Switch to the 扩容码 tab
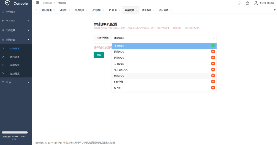 click(113, 10)
